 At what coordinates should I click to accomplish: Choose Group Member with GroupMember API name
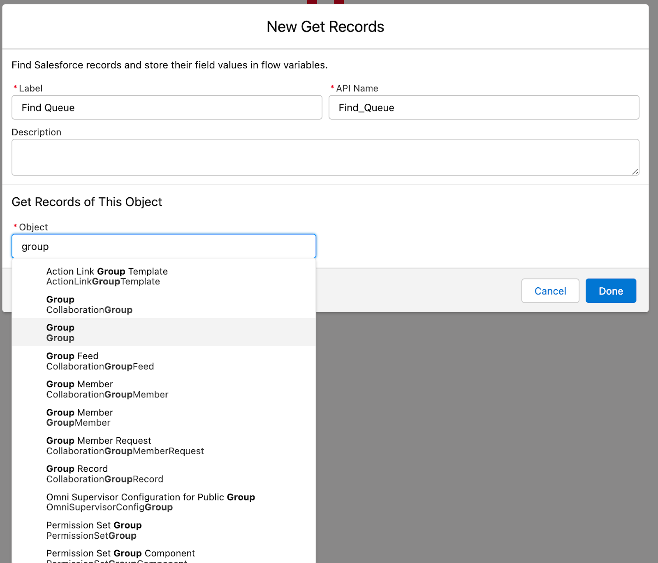(164, 418)
